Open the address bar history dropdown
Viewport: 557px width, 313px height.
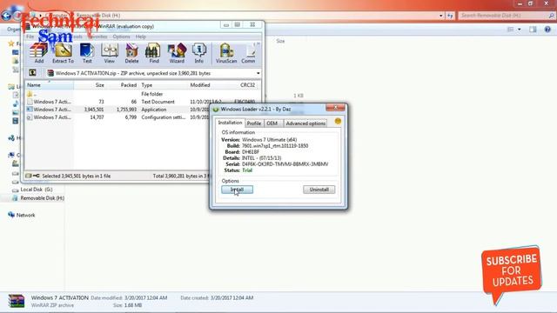(x=441, y=16)
